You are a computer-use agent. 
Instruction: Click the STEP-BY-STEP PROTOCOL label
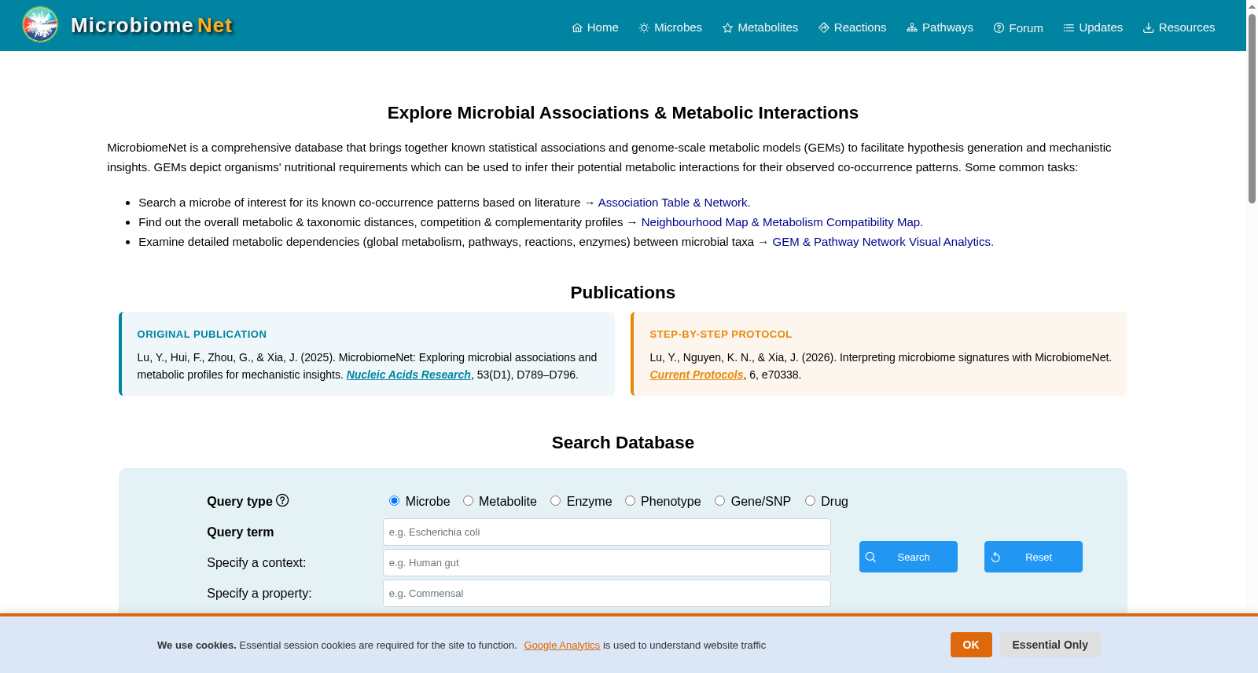click(721, 335)
